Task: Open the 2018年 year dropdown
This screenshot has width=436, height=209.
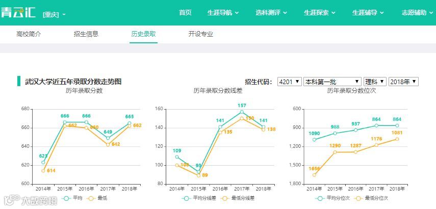Action: click(x=403, y=82)
